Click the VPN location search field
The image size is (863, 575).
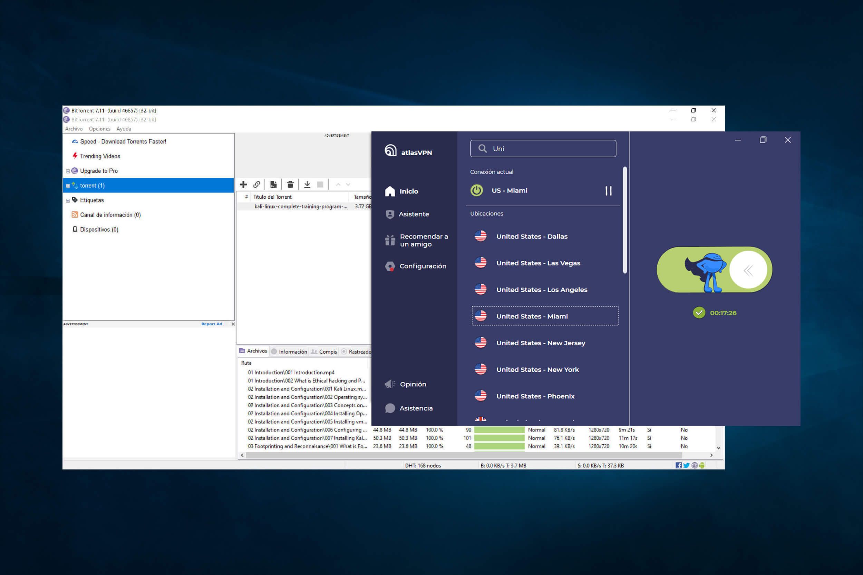click(543, 149)
